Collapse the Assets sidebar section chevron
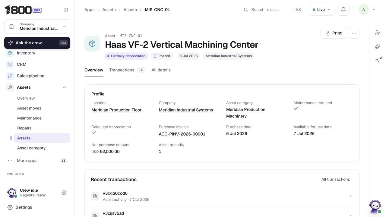Viewport: 386px width, 217px height. click(x=64, y=87)
